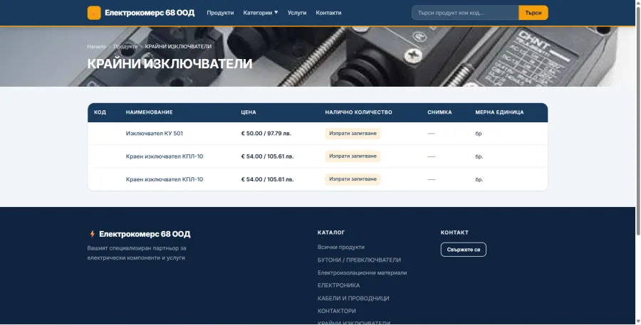641x325 pixels.
Task: Click the lightning bolt icon in footer
Action: pos(92,234)
